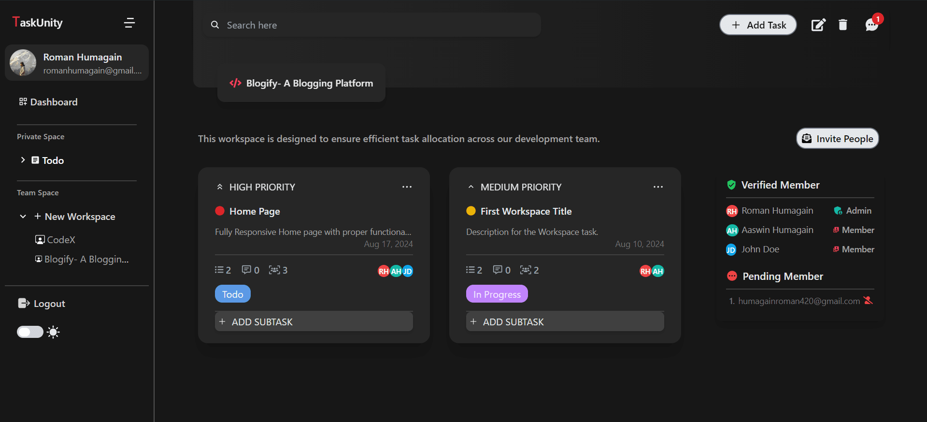927x422 pixels.
Task: Open options menu for High Priority card
Action: tap(407, 187)
